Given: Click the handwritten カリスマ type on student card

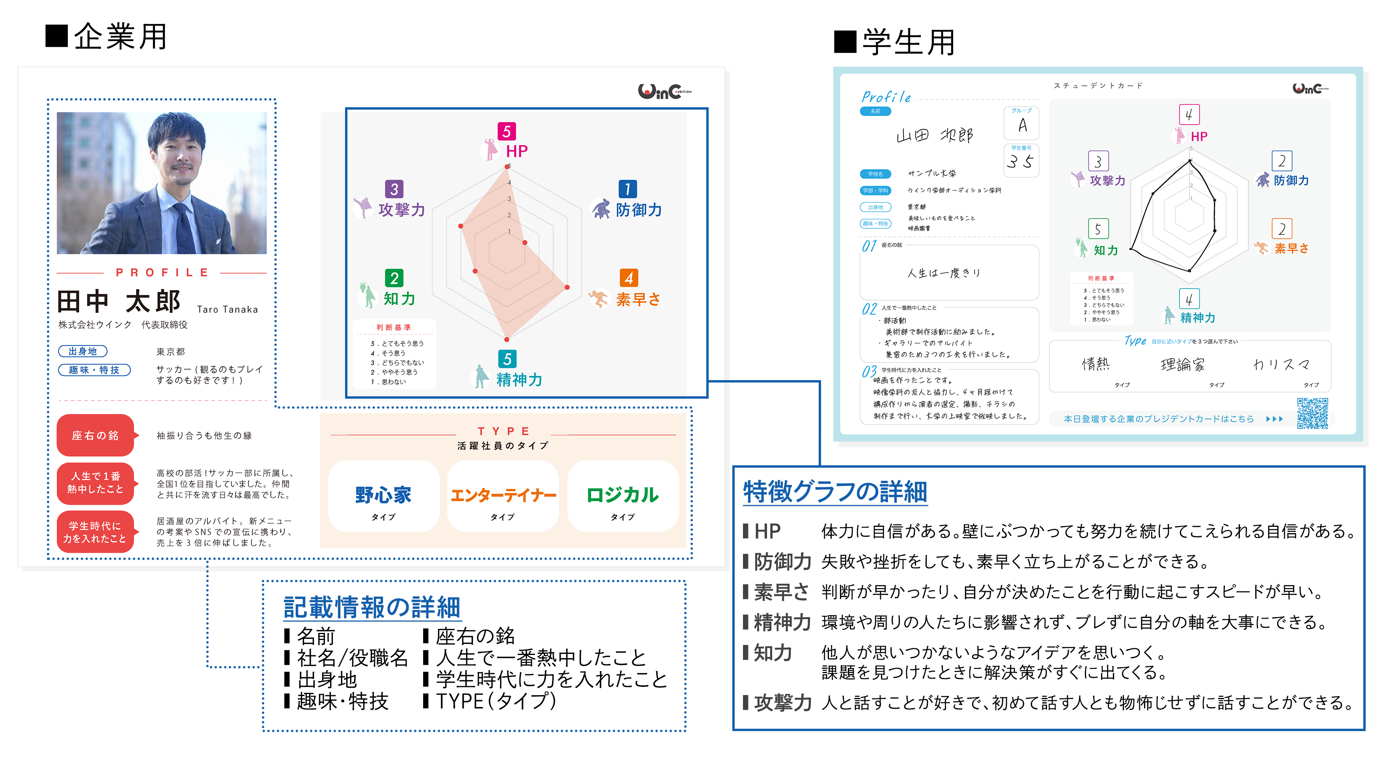Looking at the screenshot, I should tap(1282, 365).
